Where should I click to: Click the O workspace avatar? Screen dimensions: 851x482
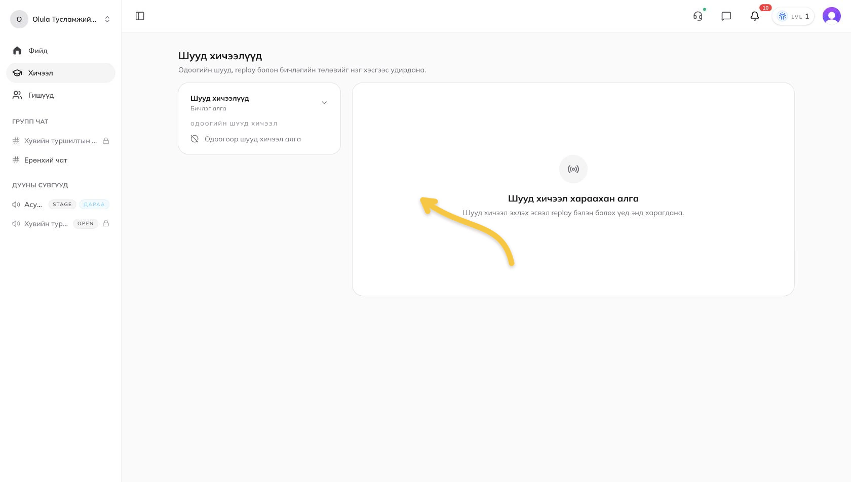click(19, 19)
